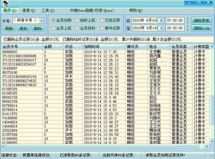The height and width of the screenshot is (159, 215).
Task: Sort by 会员类型 column header
Action: coord(181,47)
